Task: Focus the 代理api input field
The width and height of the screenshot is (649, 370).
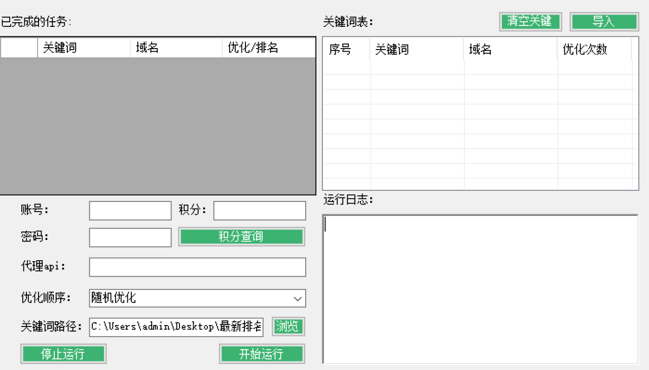Action: pos(197,267)
